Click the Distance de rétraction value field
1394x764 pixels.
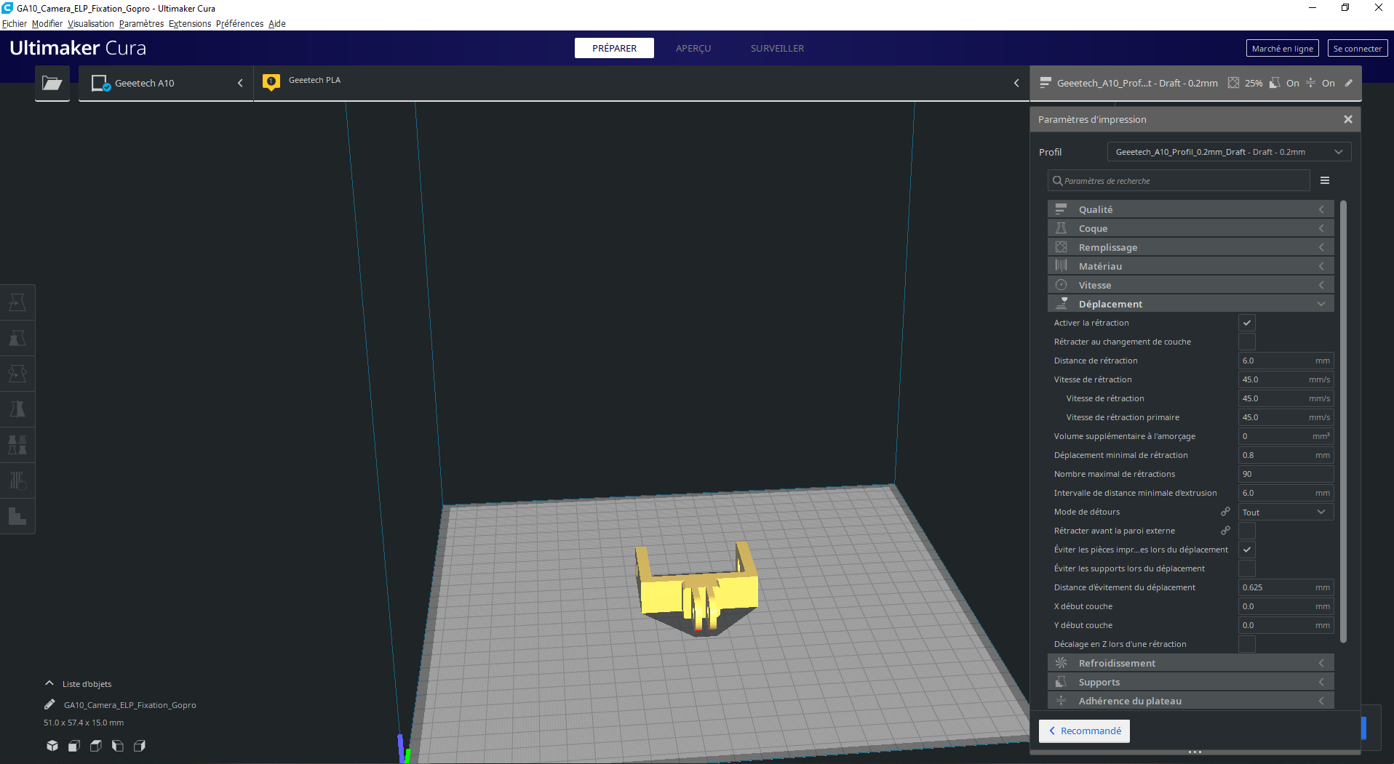[x=1286, y=361]
